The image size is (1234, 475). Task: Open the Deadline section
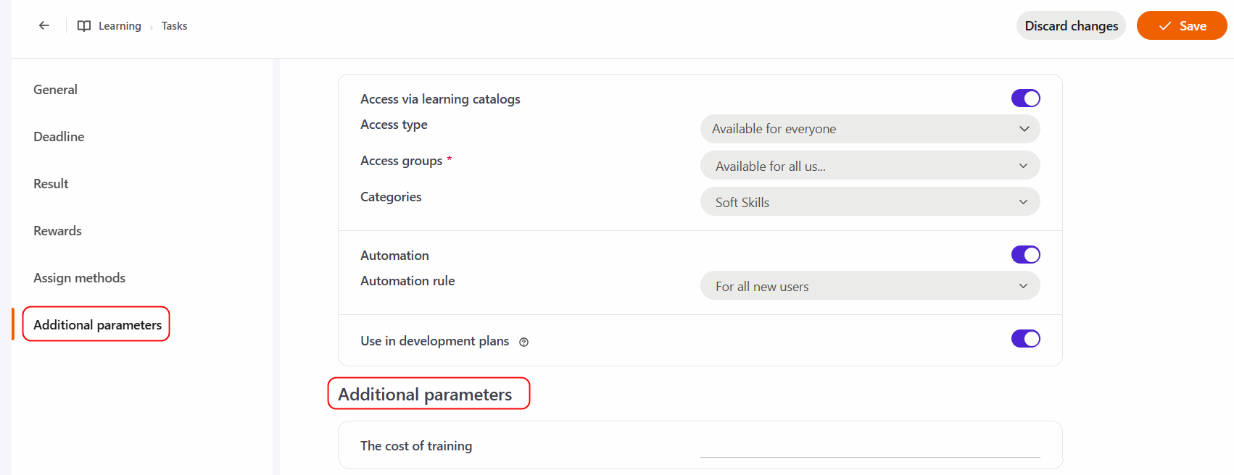click(x=59, y=137)
